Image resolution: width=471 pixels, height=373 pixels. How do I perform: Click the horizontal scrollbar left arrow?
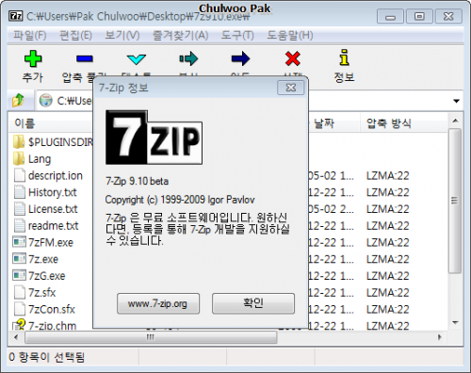[16, 337]
